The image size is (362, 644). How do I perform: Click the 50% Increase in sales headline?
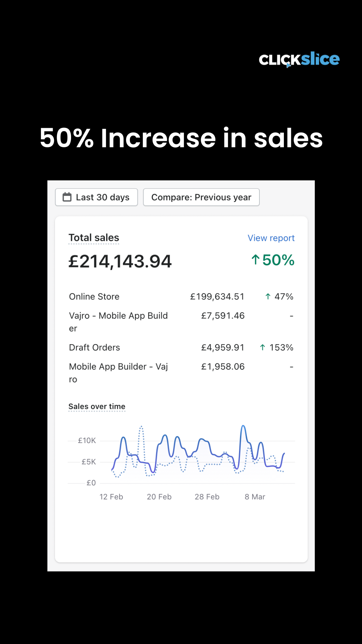pos(181,138)
